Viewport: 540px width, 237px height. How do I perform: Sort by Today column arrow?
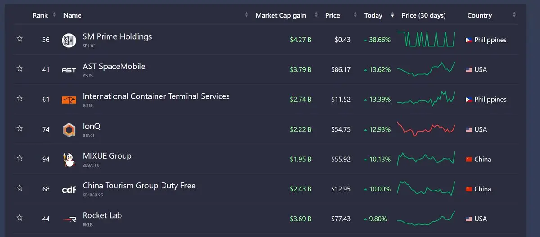click(x=392, y=15)
